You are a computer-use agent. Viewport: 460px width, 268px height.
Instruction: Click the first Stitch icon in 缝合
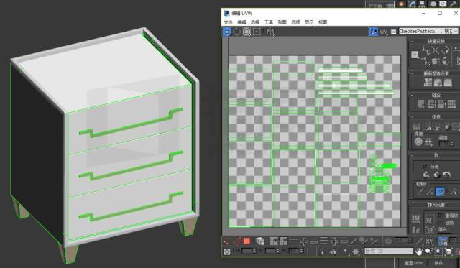click(421, 103)
